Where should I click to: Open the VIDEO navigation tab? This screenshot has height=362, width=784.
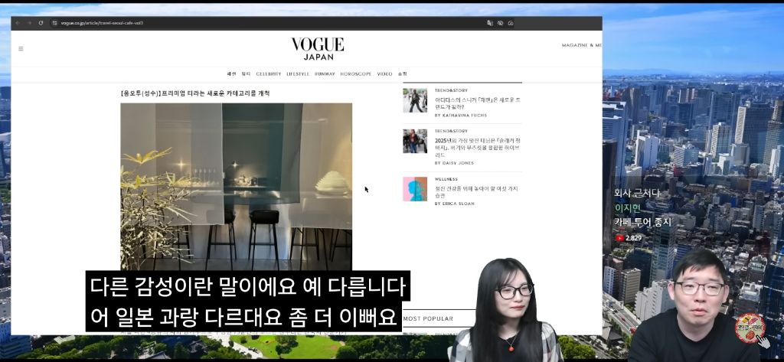384,73
